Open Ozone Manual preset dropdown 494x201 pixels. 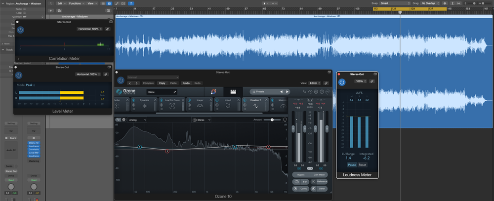[x=153, y=77]
